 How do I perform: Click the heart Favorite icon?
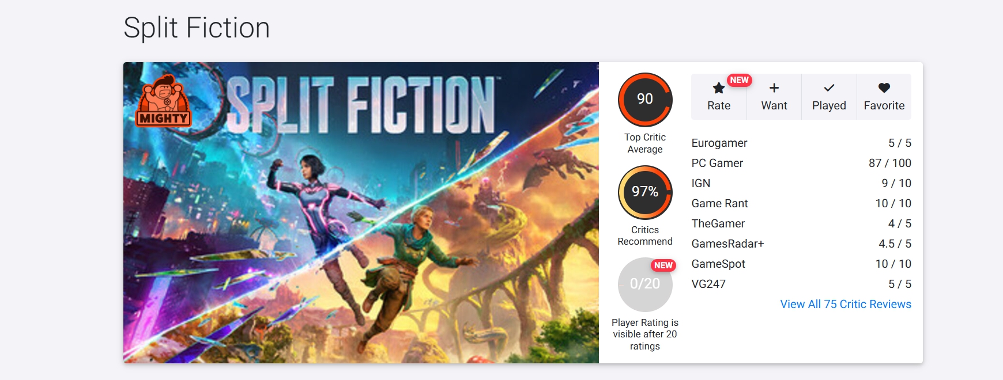884,88
